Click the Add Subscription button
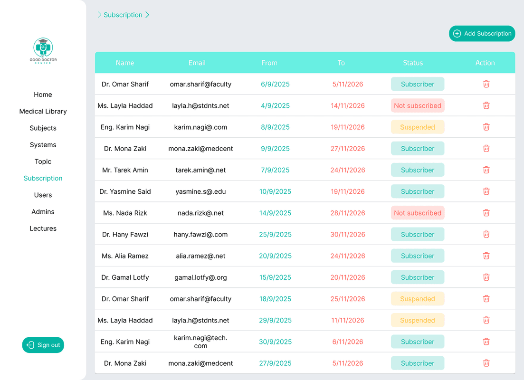 pyautogui.click(x=482, y=34)
